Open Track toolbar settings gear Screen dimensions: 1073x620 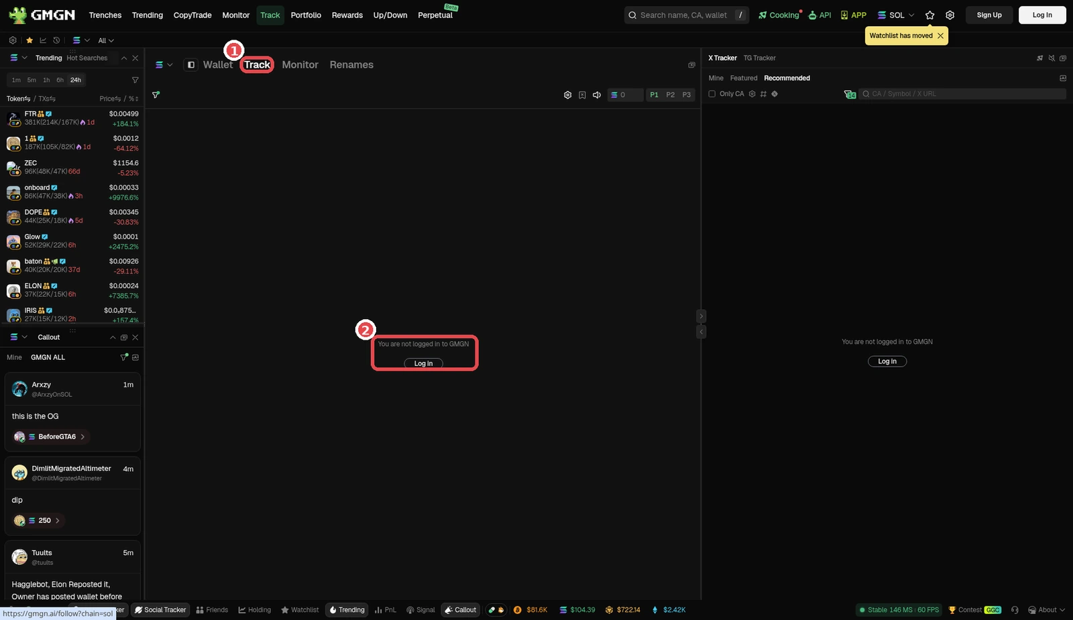(x=567, y=95)
